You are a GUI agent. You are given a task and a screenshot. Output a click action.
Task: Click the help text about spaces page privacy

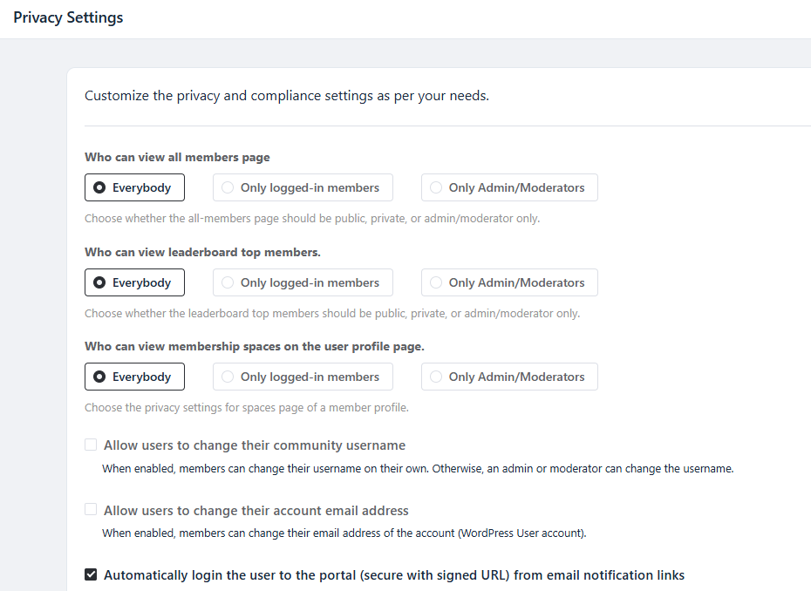click(x=246, y=407)
